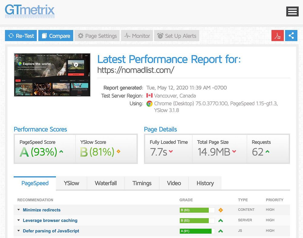
Task: Click the report generated date text
Action: pyautogui.click(x=186, y=88)
